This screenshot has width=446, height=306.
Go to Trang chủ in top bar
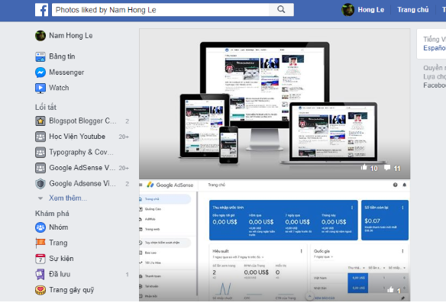pos(412,10)
